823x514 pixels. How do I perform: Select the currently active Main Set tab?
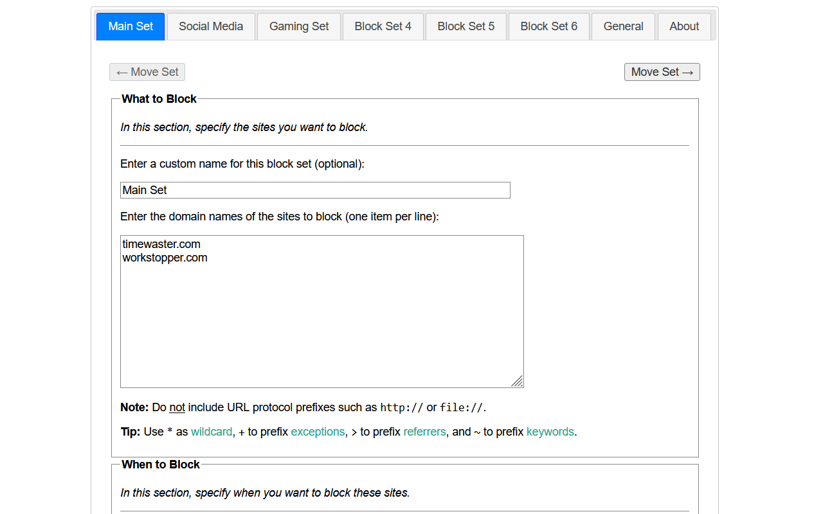130,26
